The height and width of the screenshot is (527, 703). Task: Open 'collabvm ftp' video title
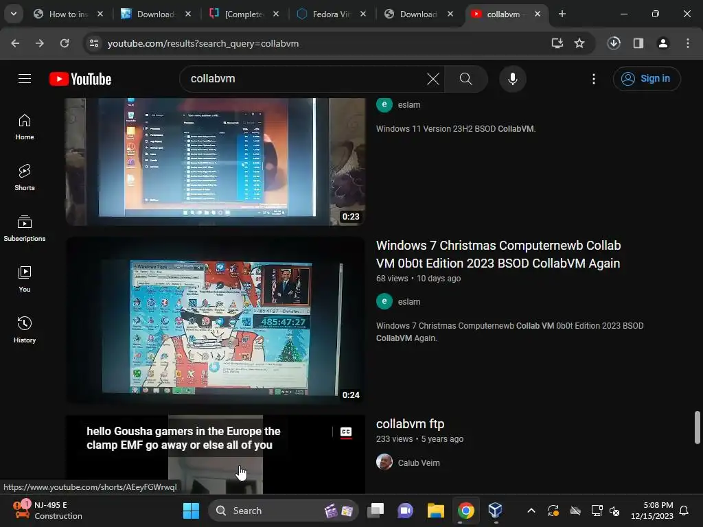point(411,424)
